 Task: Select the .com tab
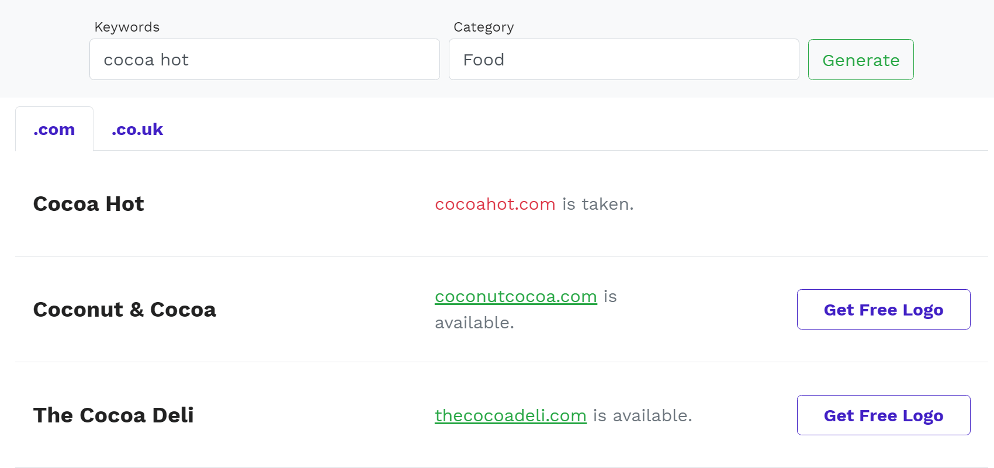54,129
